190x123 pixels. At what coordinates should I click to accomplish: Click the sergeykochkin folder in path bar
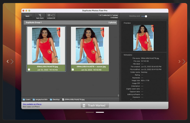coord(40,99)
